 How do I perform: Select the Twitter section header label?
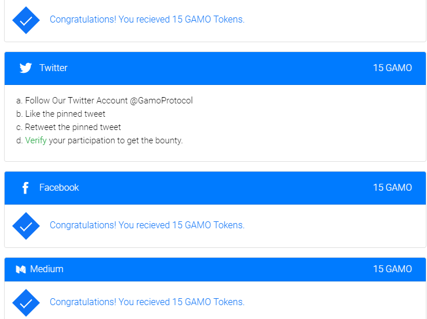tap(53, 68)
